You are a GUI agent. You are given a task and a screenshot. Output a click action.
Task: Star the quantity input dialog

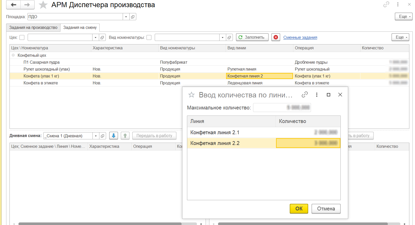pyautogui.click(x=191, y=95)
